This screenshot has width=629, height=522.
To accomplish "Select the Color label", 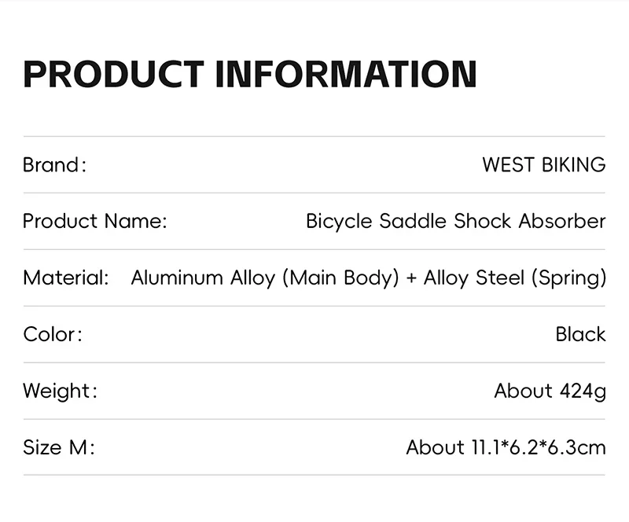I will point(53,334).
